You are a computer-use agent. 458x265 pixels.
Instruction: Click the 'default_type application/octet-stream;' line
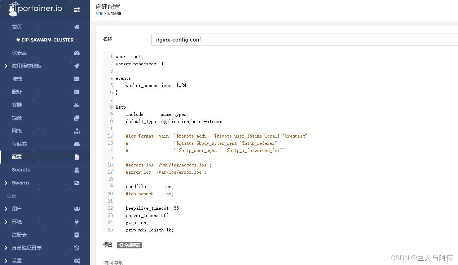(175, 122)
